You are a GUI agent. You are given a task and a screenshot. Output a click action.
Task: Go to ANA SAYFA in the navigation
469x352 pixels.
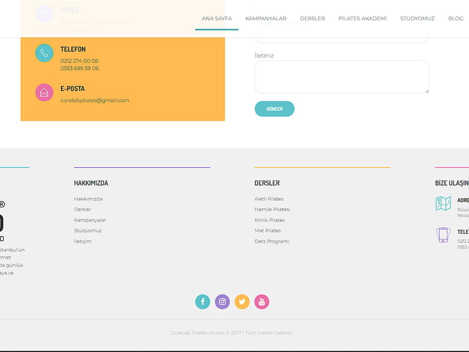[x=217, y=19]
